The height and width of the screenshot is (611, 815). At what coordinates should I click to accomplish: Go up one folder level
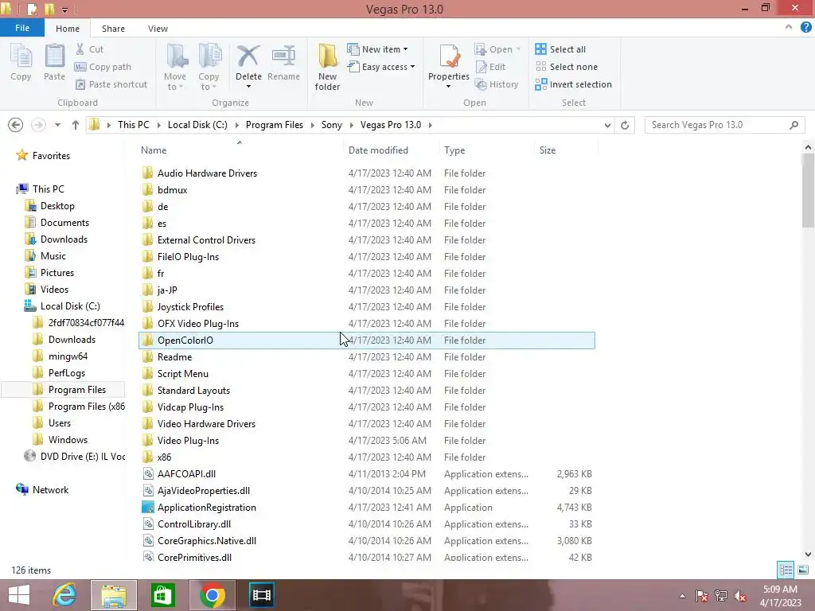point(76,125)
